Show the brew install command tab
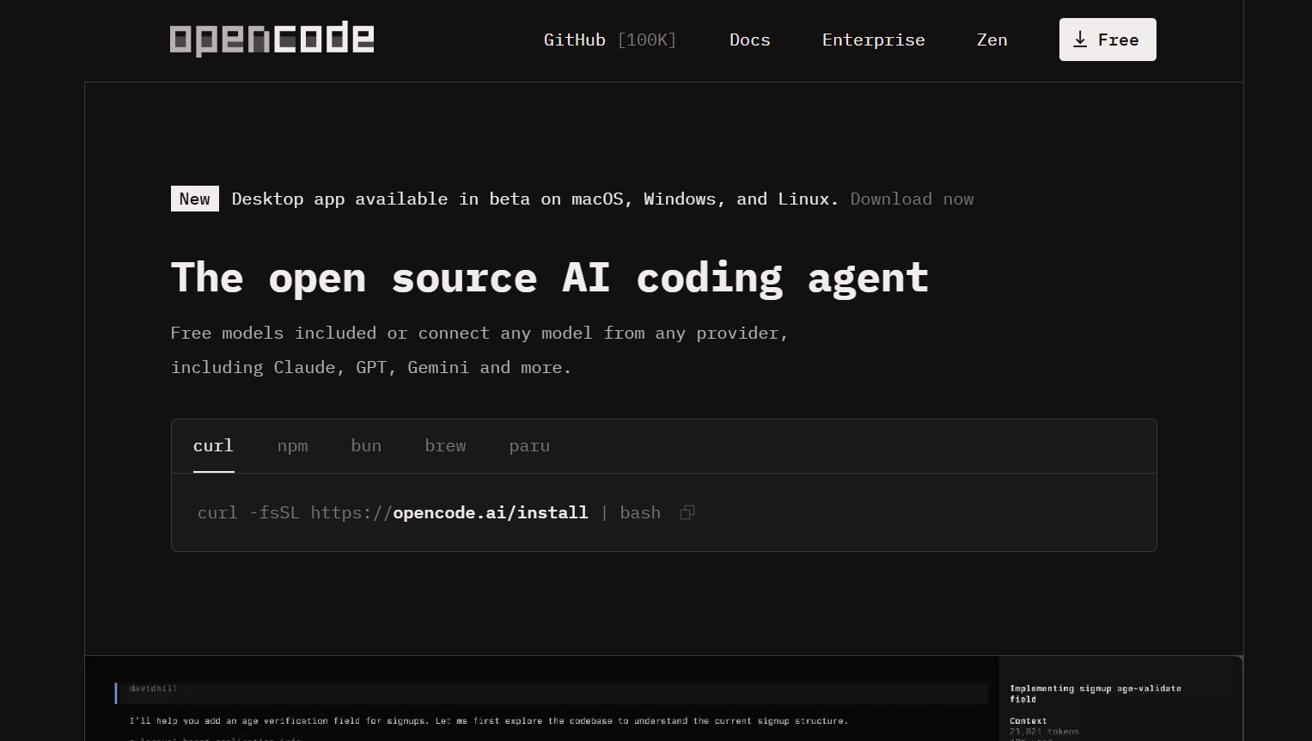Screen dimensions: 1312x741 pos(445,445)
